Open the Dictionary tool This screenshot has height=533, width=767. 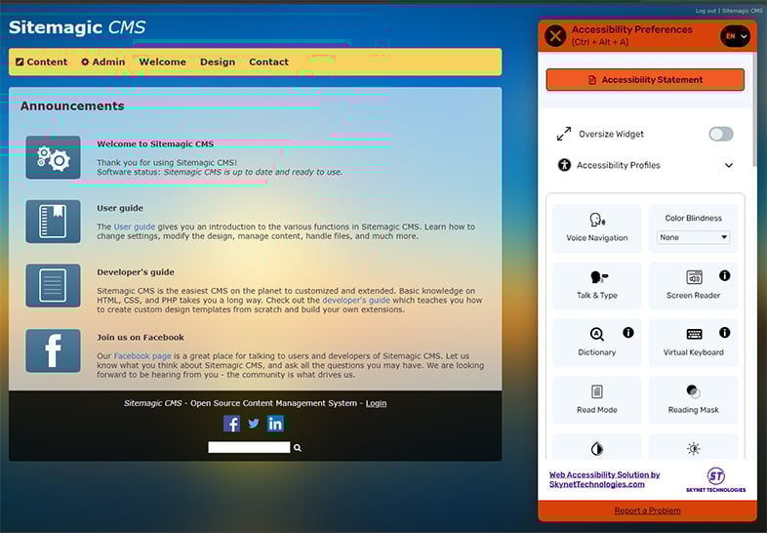(597, 343)
